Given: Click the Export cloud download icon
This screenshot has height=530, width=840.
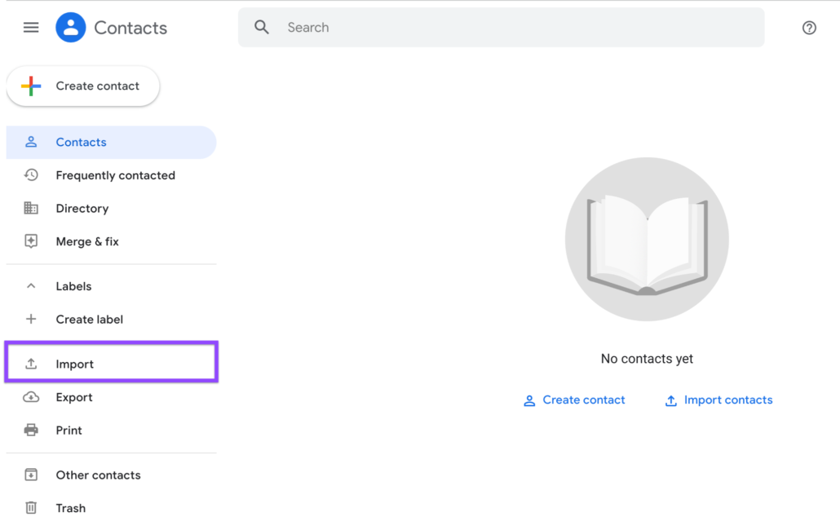Looking at the screenshot, I should pyautogui.click(x=31, y=397).
